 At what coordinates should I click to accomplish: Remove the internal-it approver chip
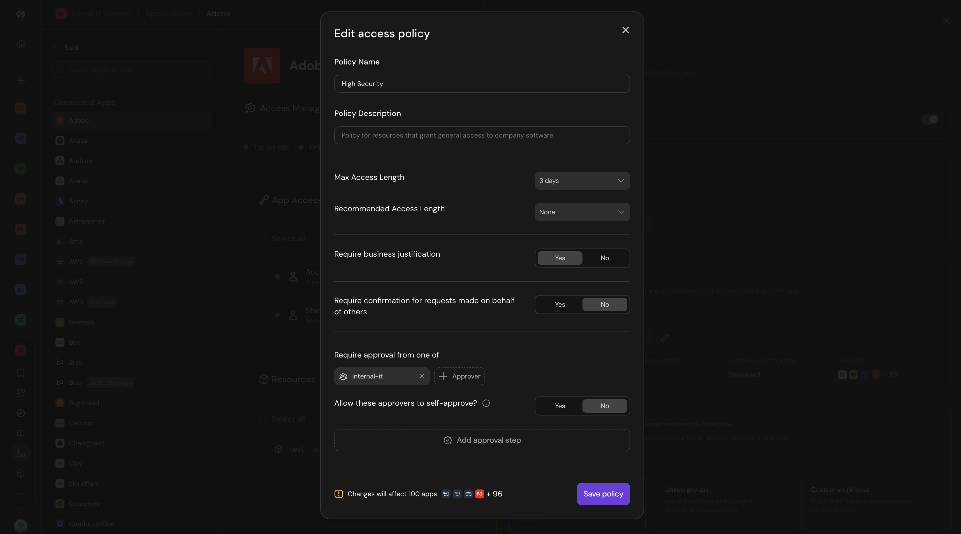422,376
